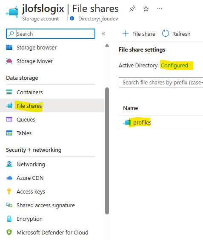Image resolution: width=203 pixels, height=240 pixels.
Task: Click the Encryption lock icon
Action: pyautogui.click(x=9, y=219)
